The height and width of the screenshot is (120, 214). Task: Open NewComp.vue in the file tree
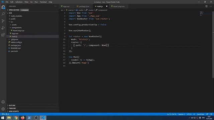click(18, 31)
